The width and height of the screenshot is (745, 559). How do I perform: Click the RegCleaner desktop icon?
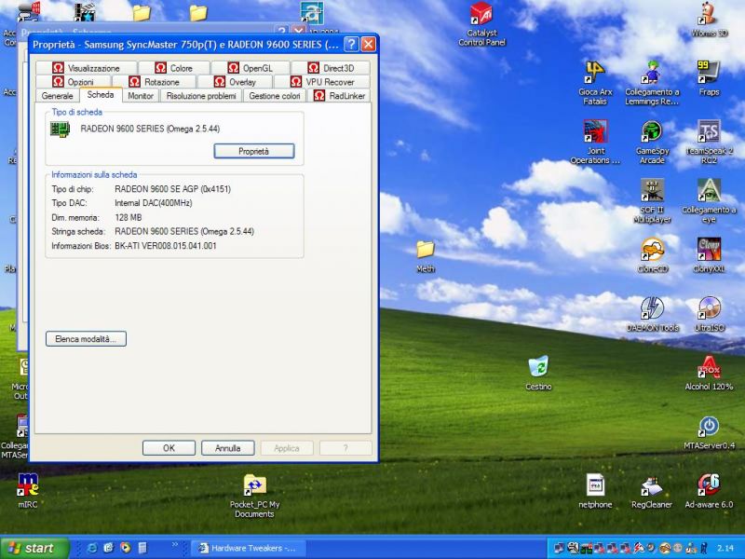pos(652,491)
